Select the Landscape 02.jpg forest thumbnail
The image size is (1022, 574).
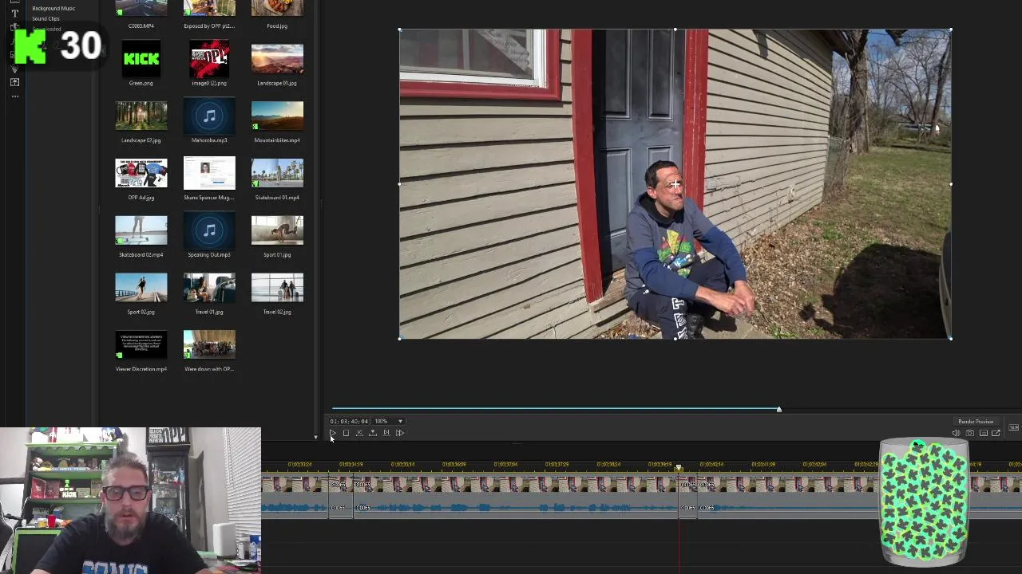tap(141, 116)
